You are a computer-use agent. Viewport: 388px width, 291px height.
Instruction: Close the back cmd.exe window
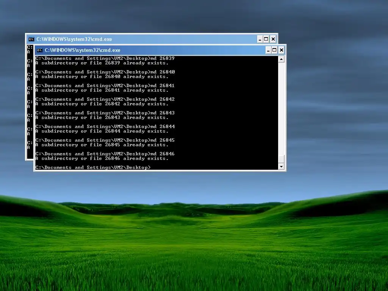[x=273, y=39]
